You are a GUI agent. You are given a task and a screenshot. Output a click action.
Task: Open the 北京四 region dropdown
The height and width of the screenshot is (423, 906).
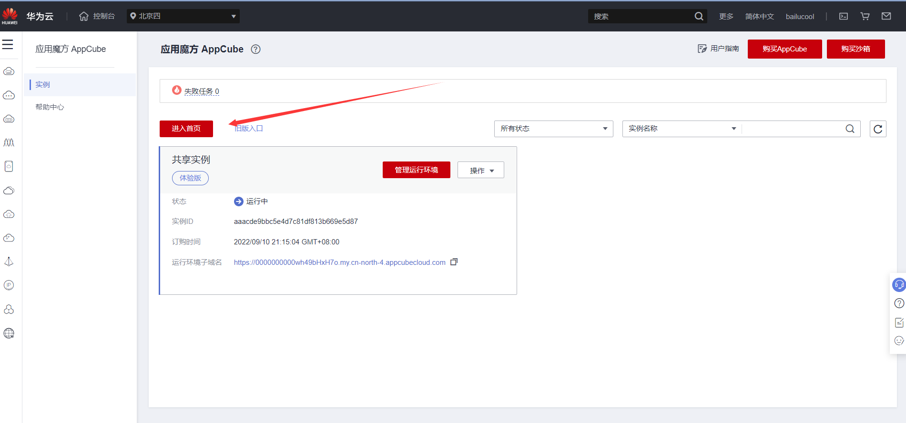[183, 16]
